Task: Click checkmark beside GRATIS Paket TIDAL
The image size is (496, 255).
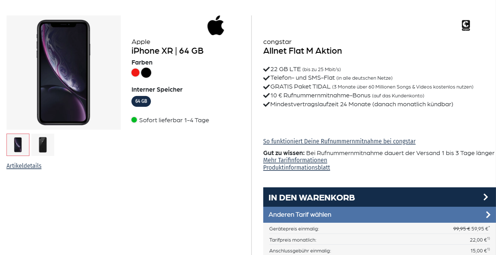Action: point(266,87)
